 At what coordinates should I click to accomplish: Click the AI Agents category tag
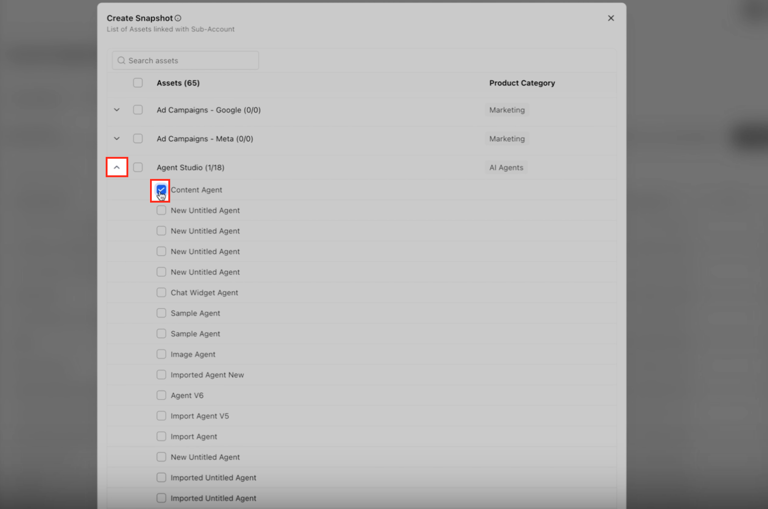(x=506, y=168)
